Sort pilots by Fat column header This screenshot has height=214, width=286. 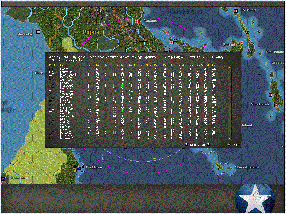click(x=90, y=65)
